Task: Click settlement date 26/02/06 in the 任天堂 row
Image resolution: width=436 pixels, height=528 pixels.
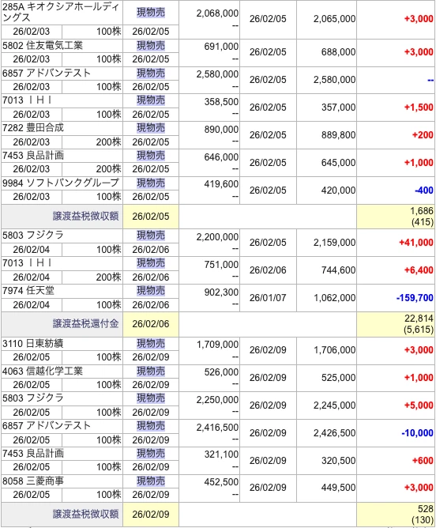Action: tap(151, 305)
